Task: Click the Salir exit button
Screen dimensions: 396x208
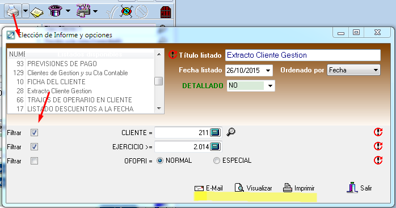Action: [x=359, y=188]
